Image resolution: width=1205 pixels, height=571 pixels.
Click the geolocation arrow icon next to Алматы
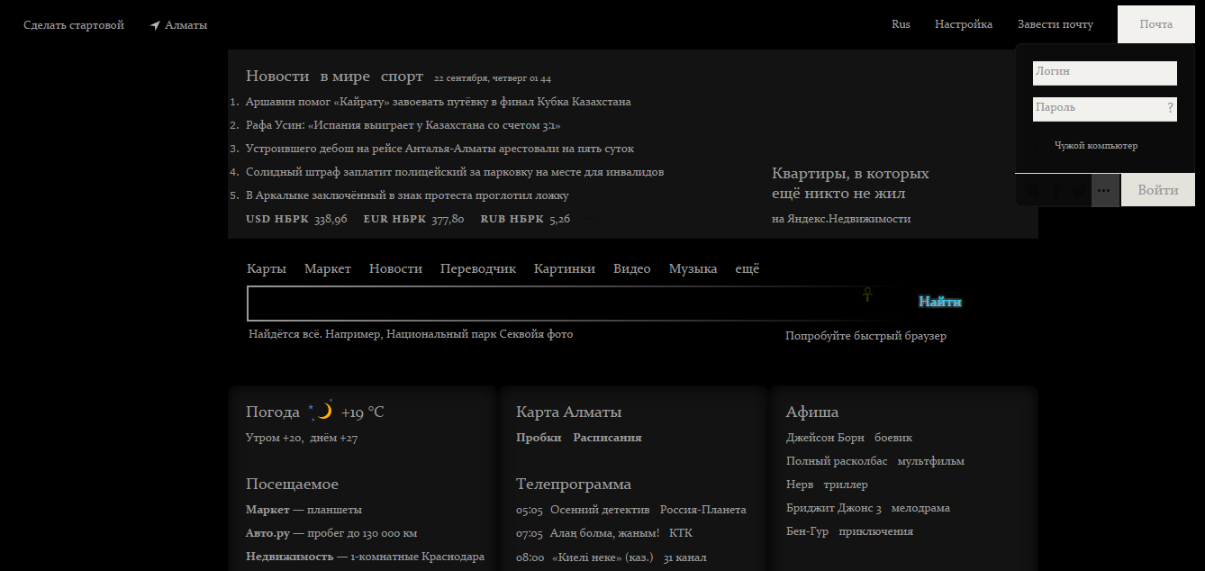click(153, 24)
